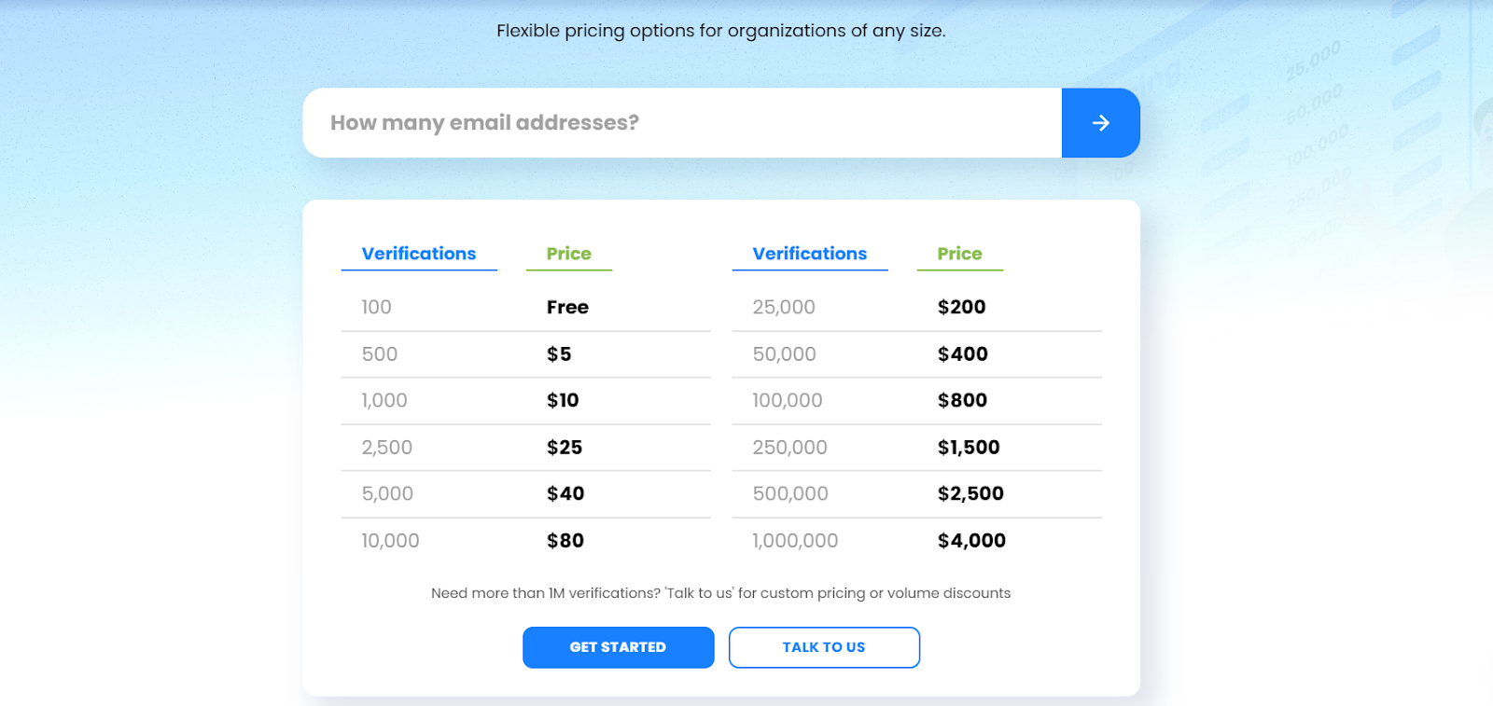Select the 50,000 verifications $400 row
Viewport: 1493px width, 706px height.
coord(917,353)
